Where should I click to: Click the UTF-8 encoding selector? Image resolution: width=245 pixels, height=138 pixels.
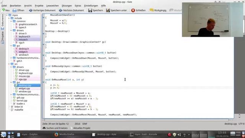[242, 124]
